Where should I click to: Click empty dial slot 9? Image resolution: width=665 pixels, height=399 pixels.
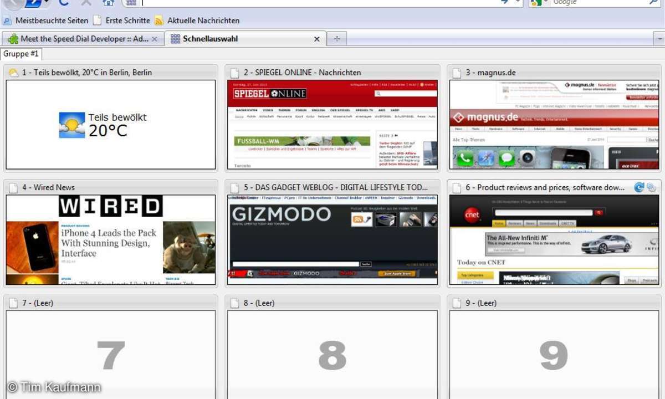point(554,355)
